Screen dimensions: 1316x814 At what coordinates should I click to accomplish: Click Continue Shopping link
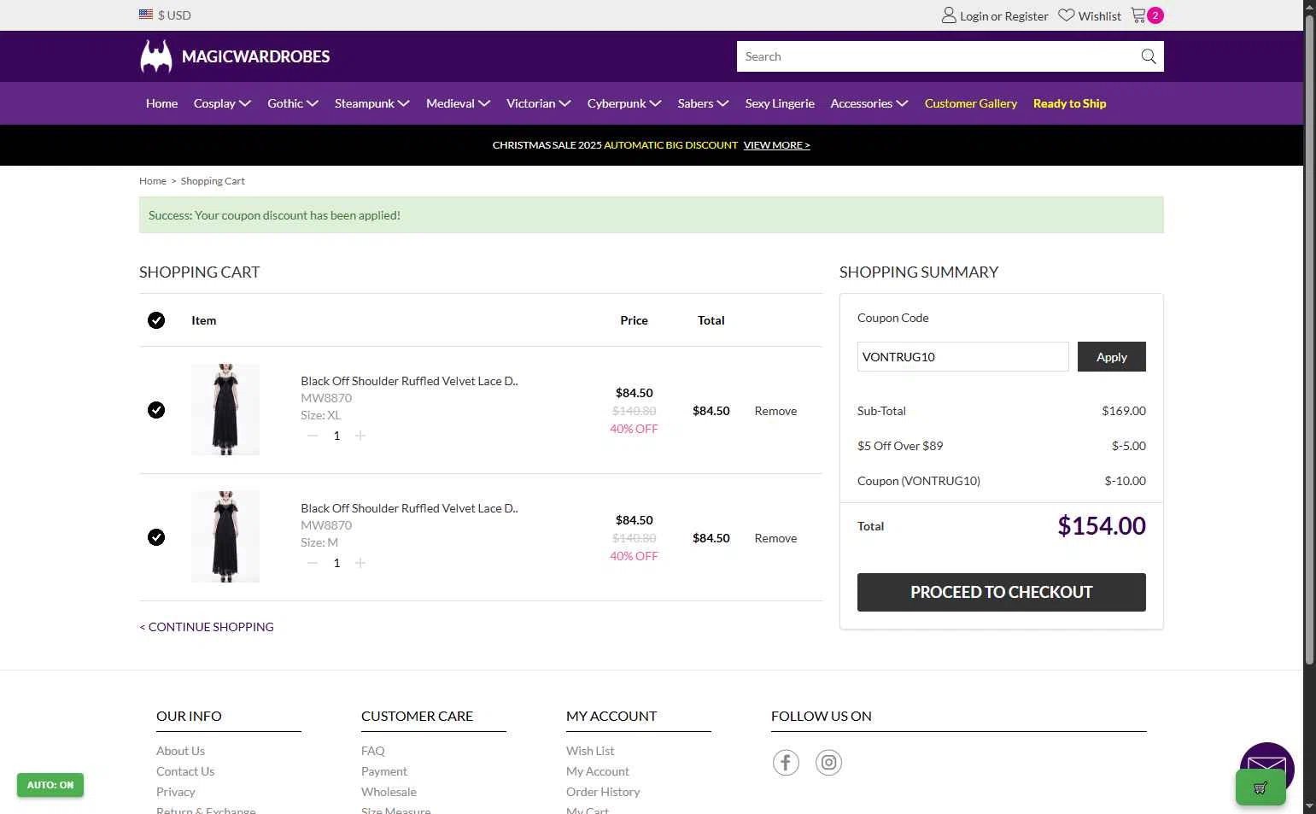207,627
